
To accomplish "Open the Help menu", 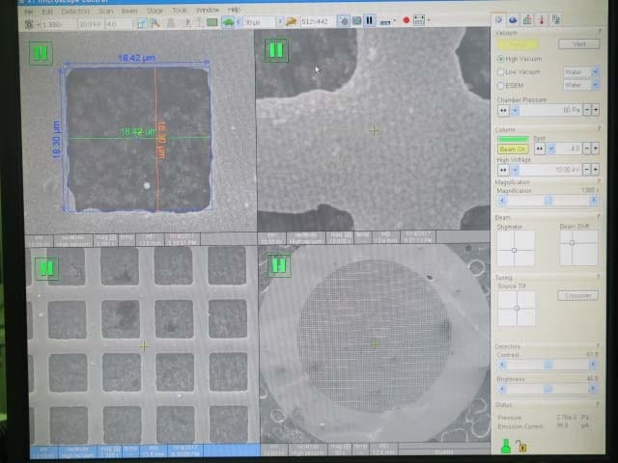I will coord(234,10).
